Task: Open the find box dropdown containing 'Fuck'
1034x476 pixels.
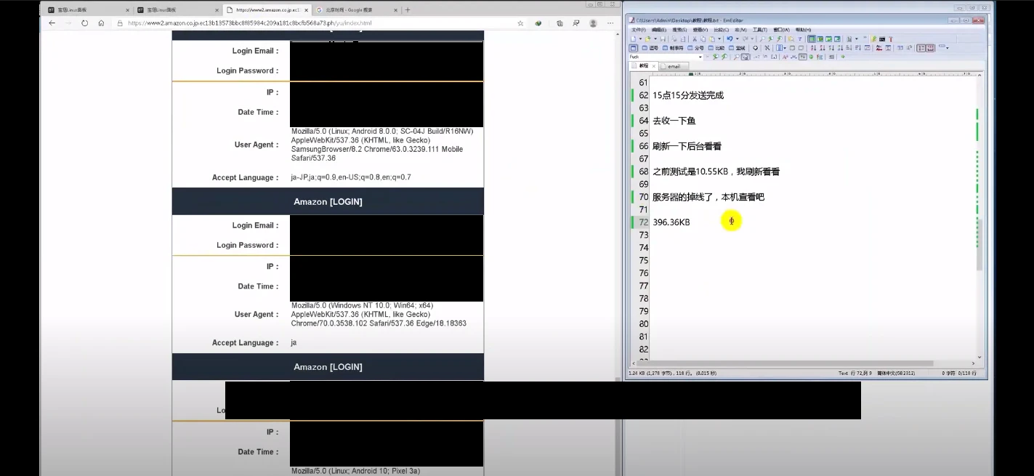Action: [700, 57]
